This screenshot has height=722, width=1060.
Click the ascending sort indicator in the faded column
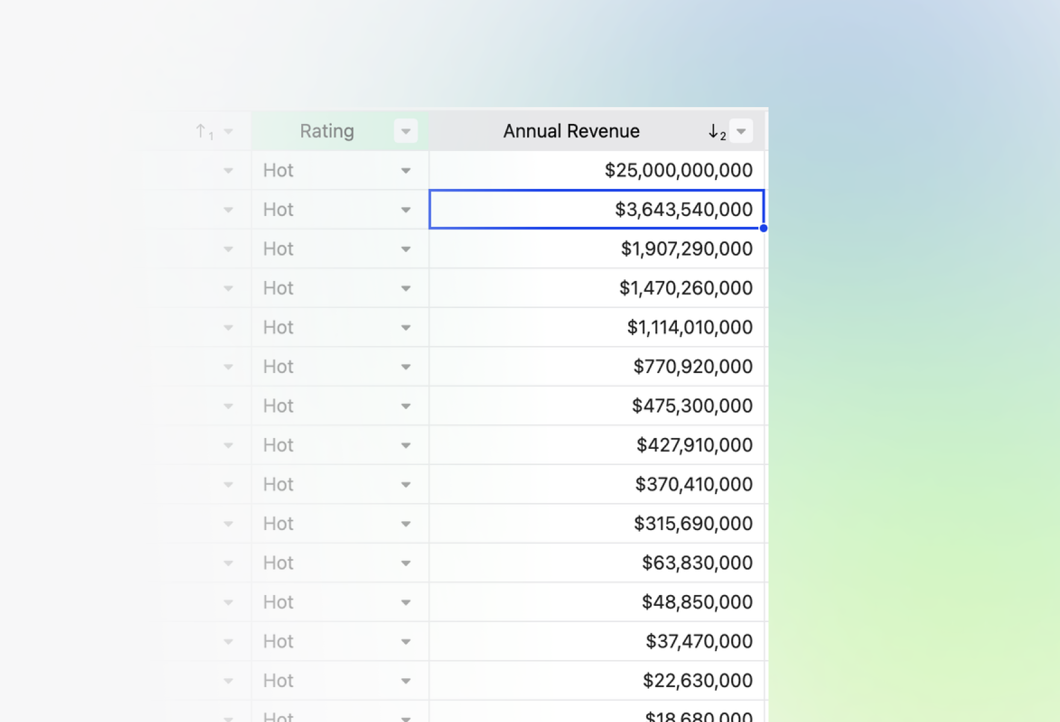(204, 131)
